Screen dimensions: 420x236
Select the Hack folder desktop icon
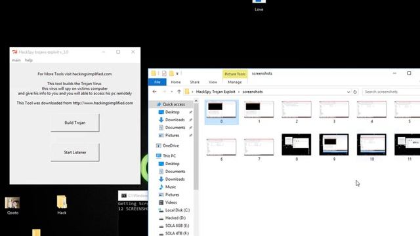(x=62, y=205)
